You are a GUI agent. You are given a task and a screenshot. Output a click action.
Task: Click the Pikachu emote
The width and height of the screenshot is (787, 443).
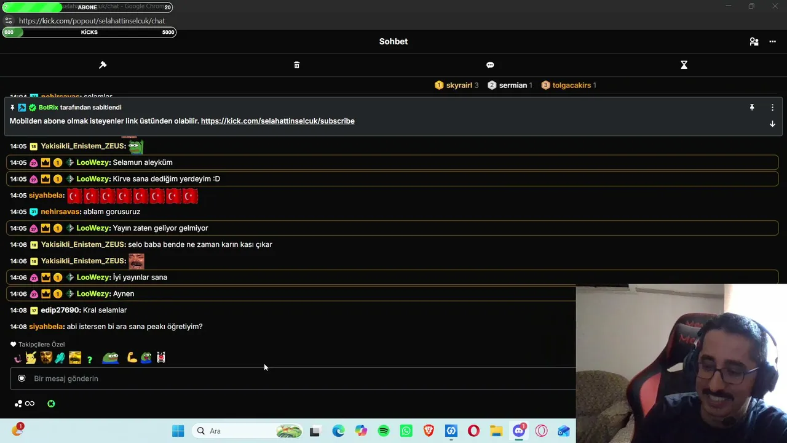click(31, 357)
